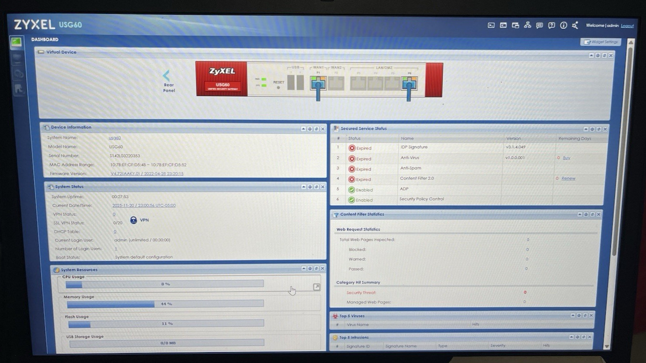Click Renew for Content Filter 2.0

click(568, 178)
